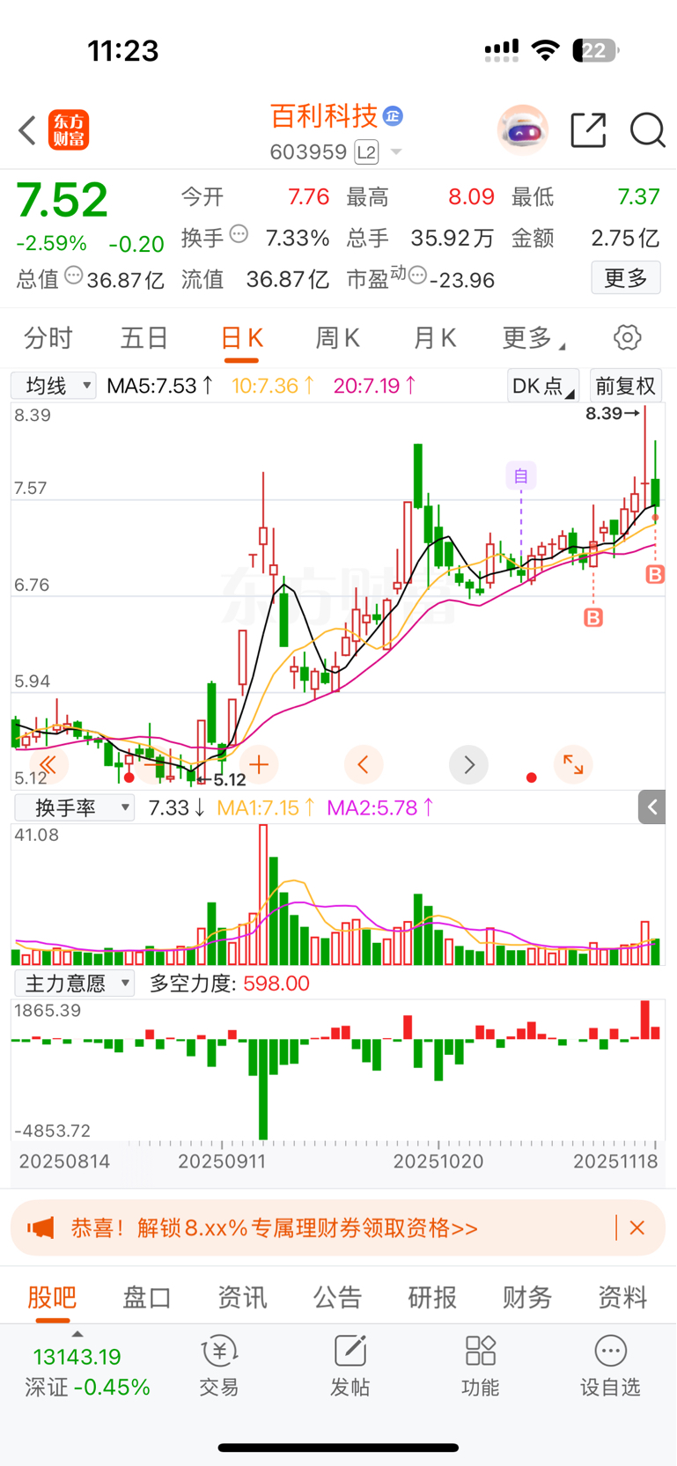This screenshot has width=677, height=1466.
Task: Open chart settings gear icon
Action: 627,337
